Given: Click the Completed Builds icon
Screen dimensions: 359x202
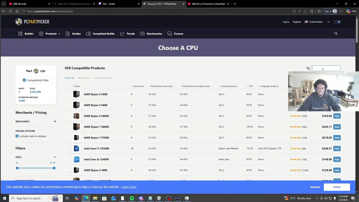Looking at the screenshot, I should click(88, 34).
